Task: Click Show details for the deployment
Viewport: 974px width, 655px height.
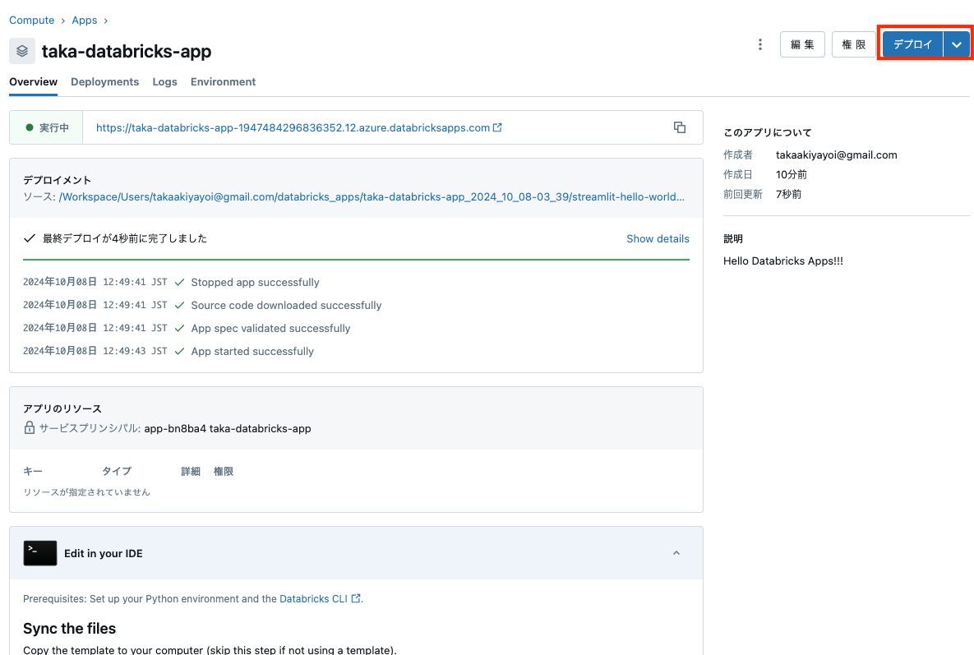Action: pyautogui.click(x=658, y=238)
